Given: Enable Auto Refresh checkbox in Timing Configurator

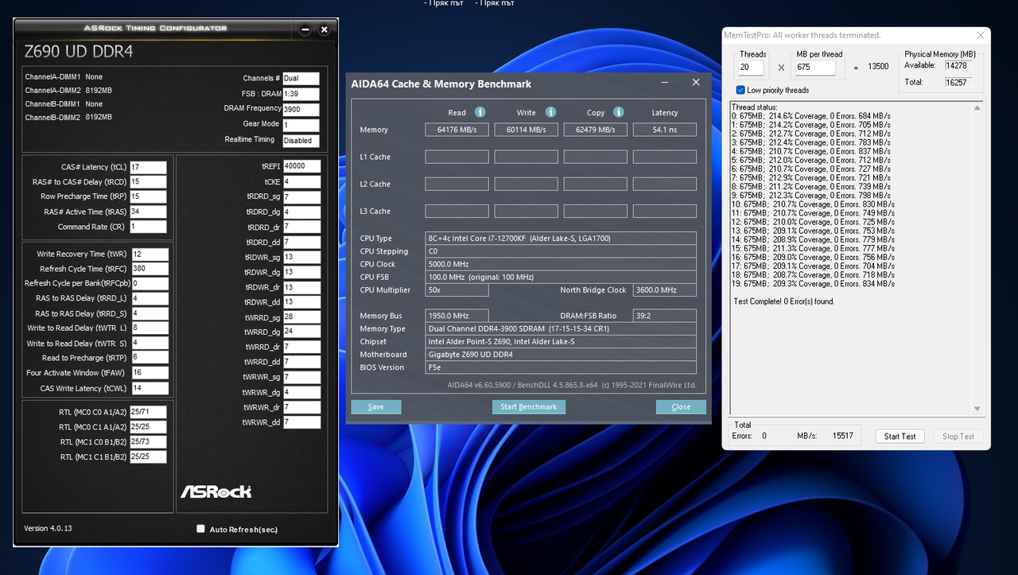Looking at the screenshot, I should point(200,529).
